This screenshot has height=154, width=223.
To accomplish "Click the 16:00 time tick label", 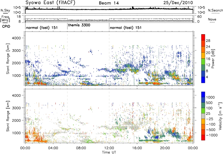I will (x=137, y=148).
